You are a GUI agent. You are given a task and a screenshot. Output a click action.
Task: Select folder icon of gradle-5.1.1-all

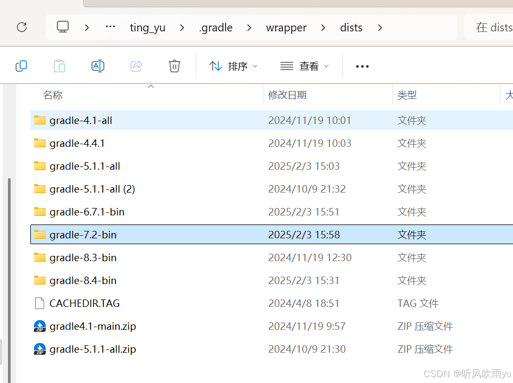point(39,166)
